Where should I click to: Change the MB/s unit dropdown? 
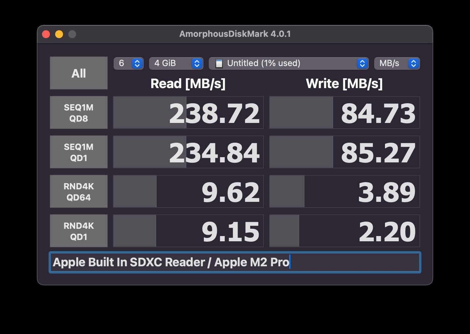click(397, 63)
